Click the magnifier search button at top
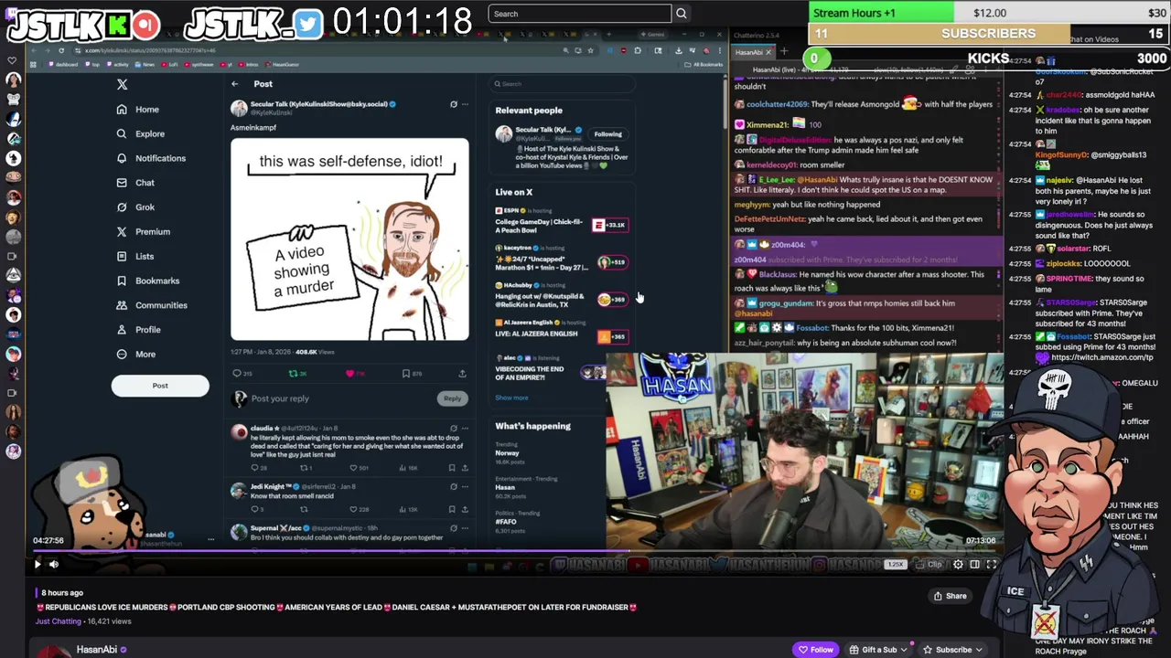This screenshot has height=658, width=1171. [681, 14]
